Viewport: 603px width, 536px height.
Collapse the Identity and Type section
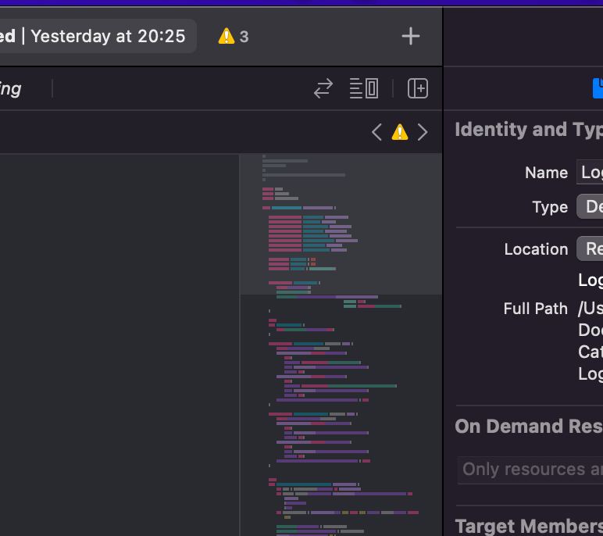[528, 130]
